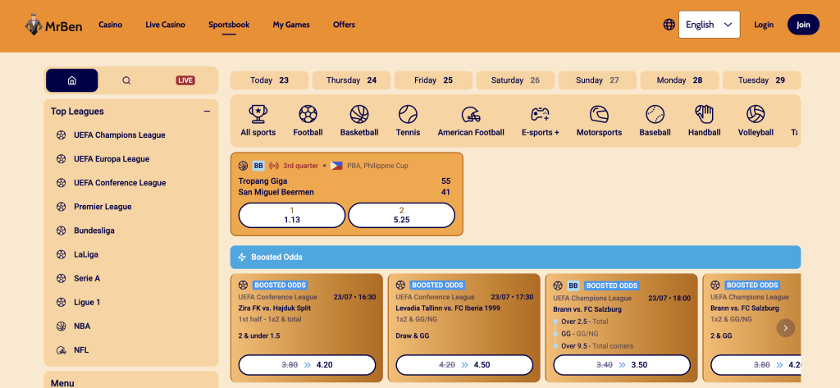
Task: Click the sidebar home icon button
Action: (x=72, y=80)
